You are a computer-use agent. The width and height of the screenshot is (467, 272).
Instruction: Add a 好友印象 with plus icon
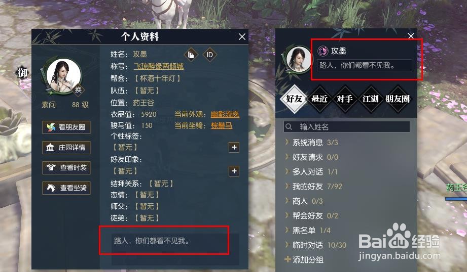click(x=234, y=171)
